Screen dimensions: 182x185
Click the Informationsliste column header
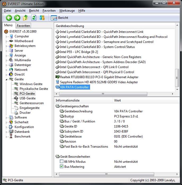(x=83, y=100)
